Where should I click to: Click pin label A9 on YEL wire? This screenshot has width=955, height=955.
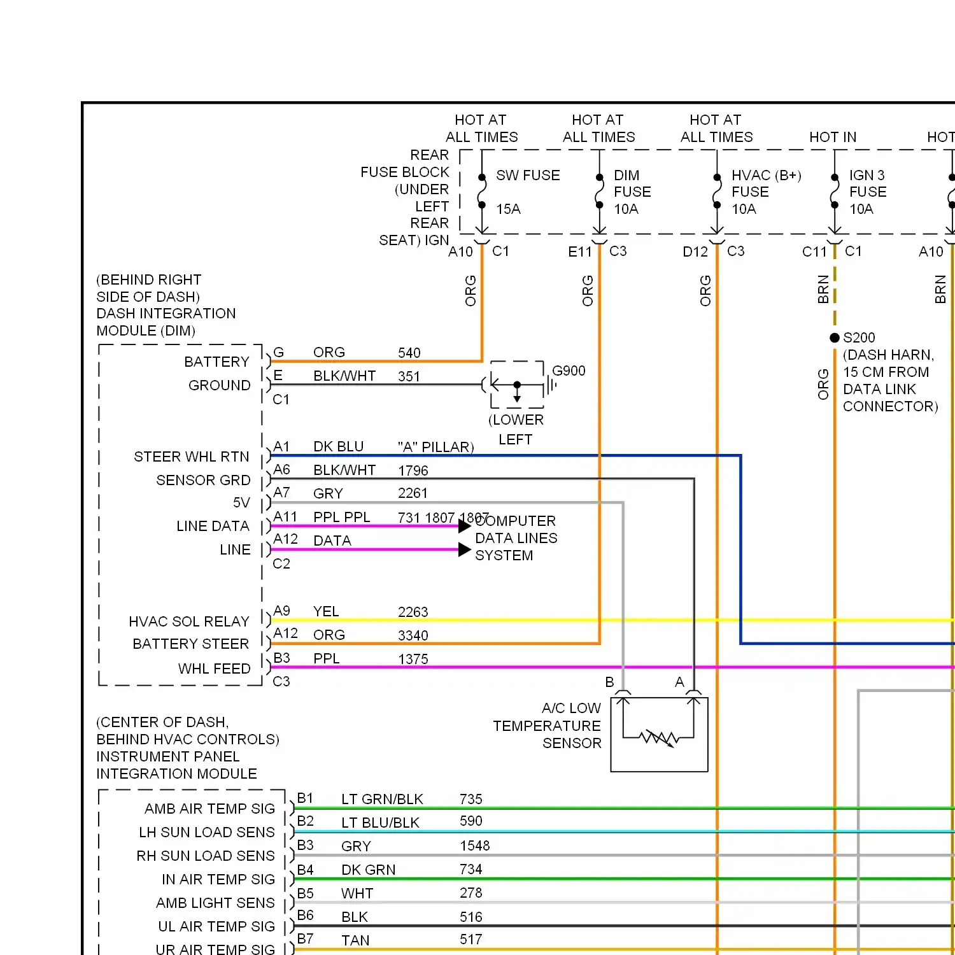(x=281, y=611)
